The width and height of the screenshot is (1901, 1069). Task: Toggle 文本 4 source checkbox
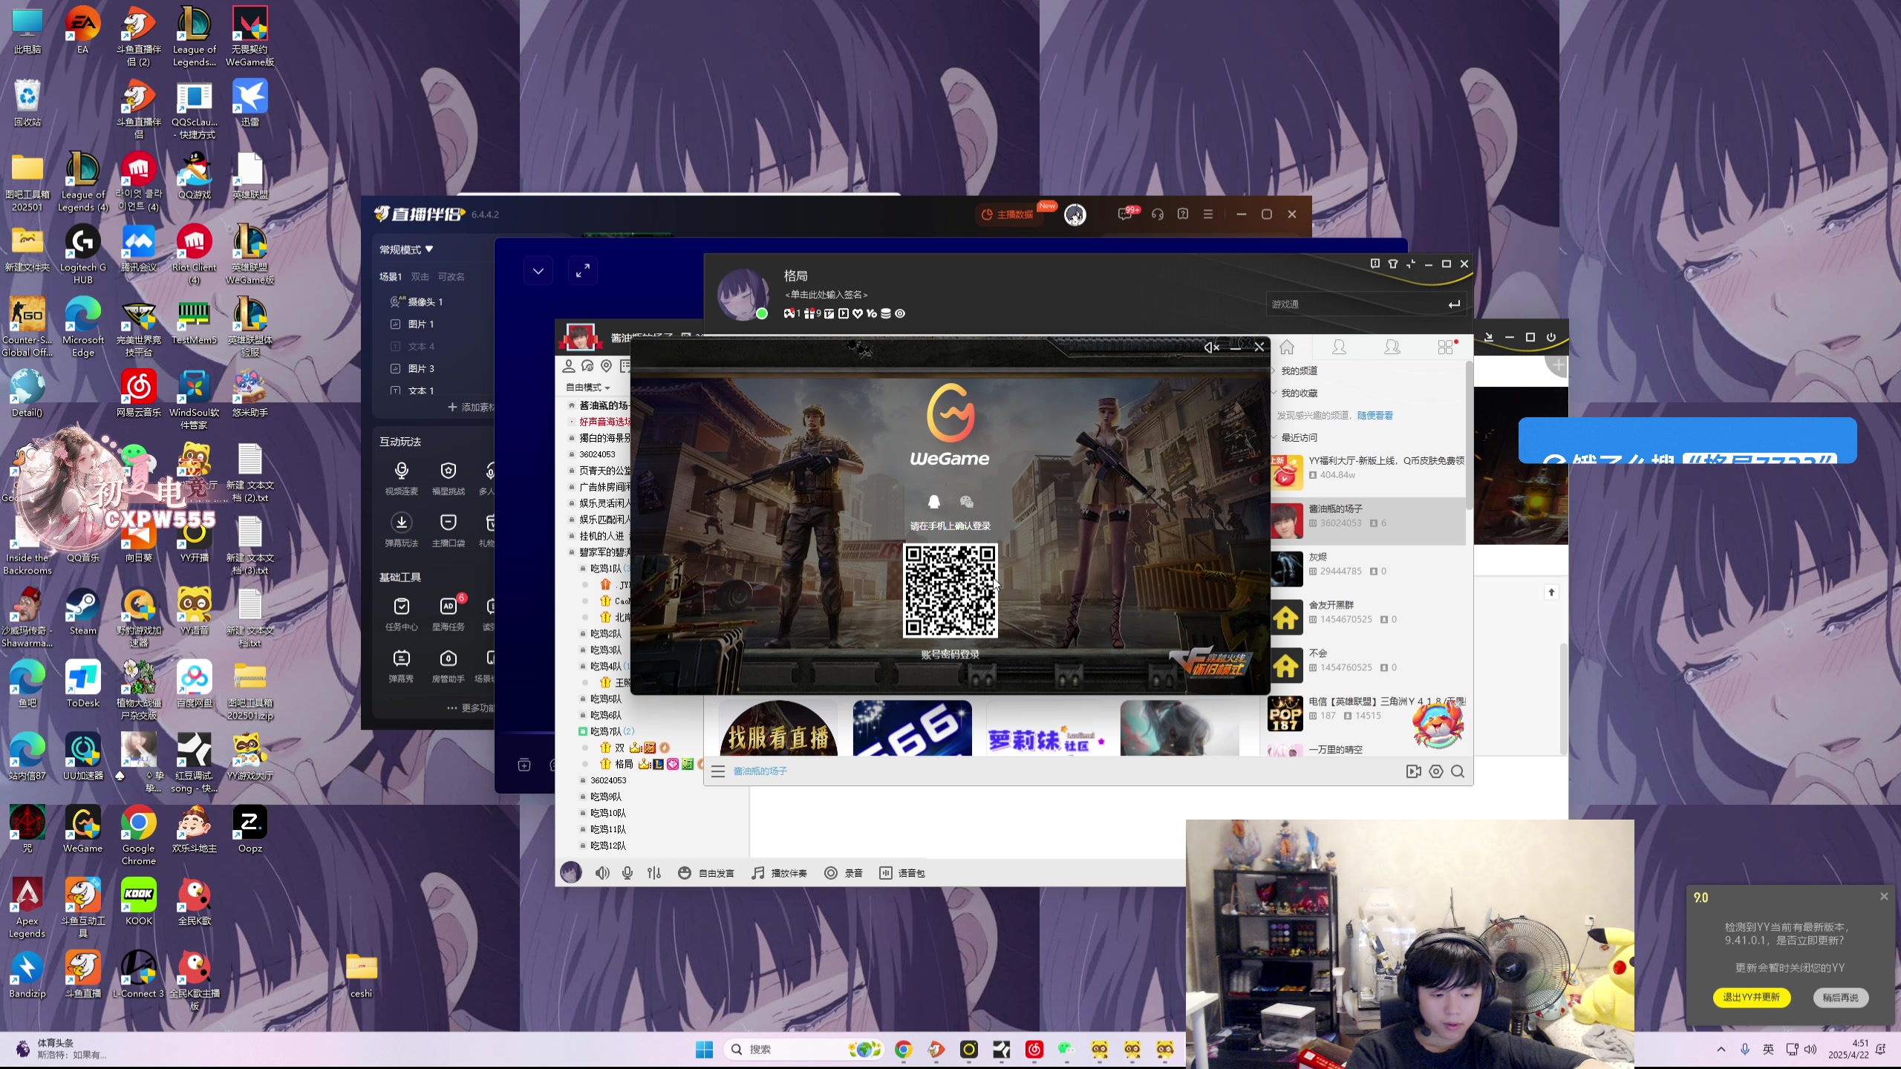[396, 347]
